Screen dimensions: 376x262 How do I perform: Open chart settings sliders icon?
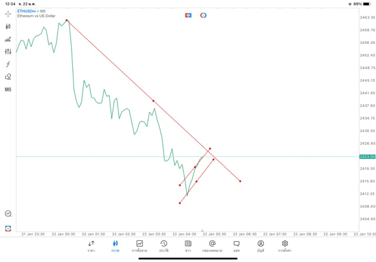point(8,52)
